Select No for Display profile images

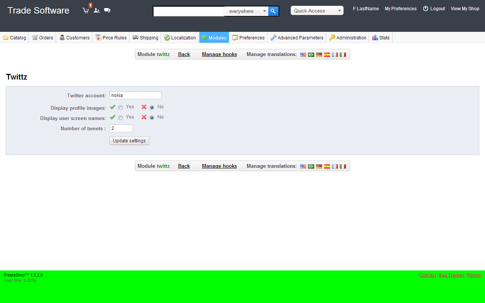point(152,108)
